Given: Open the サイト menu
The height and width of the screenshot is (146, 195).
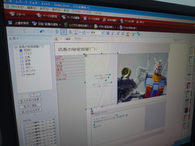Looking at the screenshot, I should (x=76, y=11).
